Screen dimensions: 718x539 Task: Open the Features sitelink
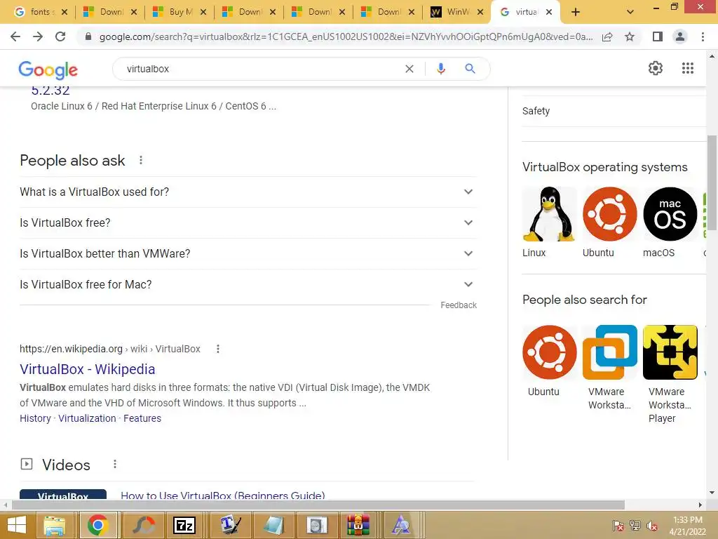(x=142, y=418)
